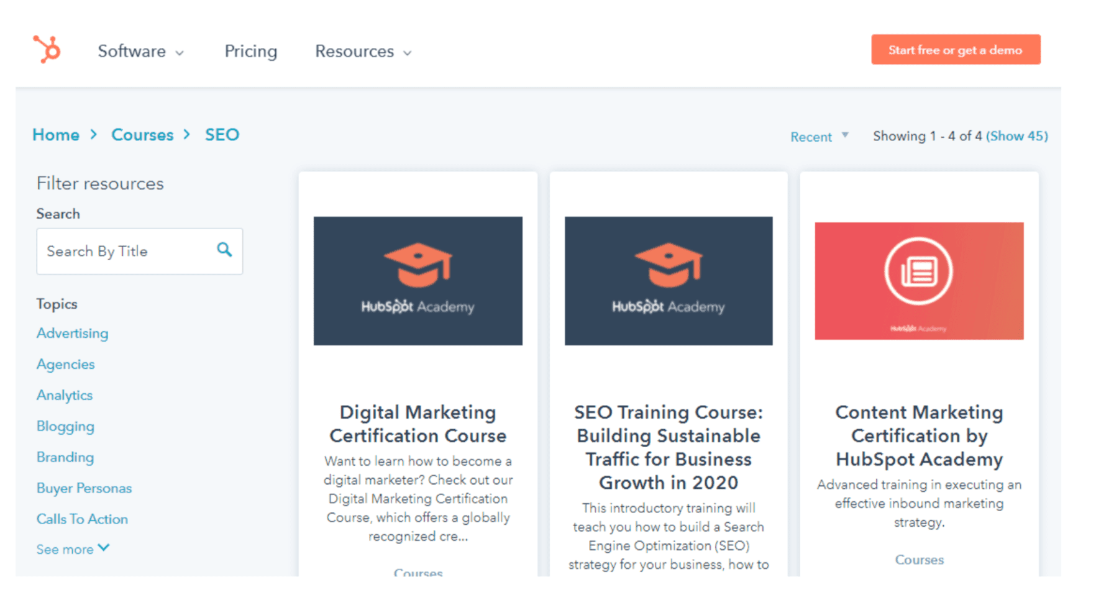Select the SEO breadcrumb
Viewport: 1096px width, 600px height.
(x=222, y=135)
